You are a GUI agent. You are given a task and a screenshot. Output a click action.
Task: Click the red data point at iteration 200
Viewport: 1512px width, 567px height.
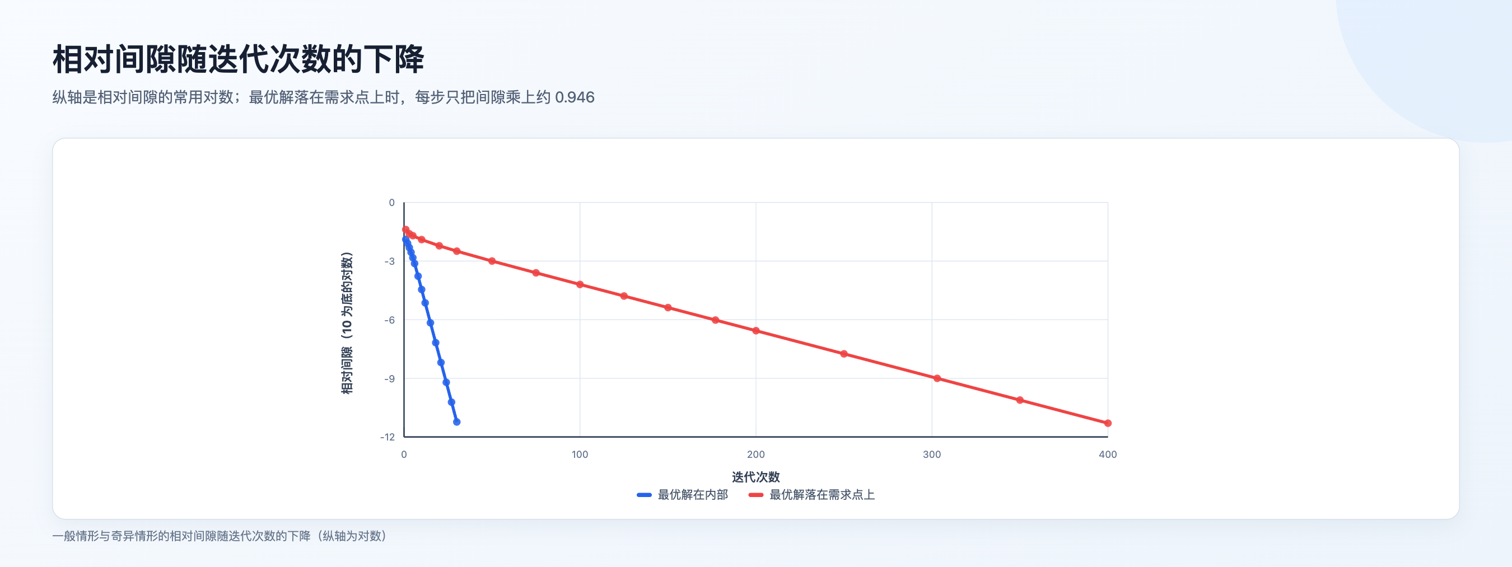(756, 331)
